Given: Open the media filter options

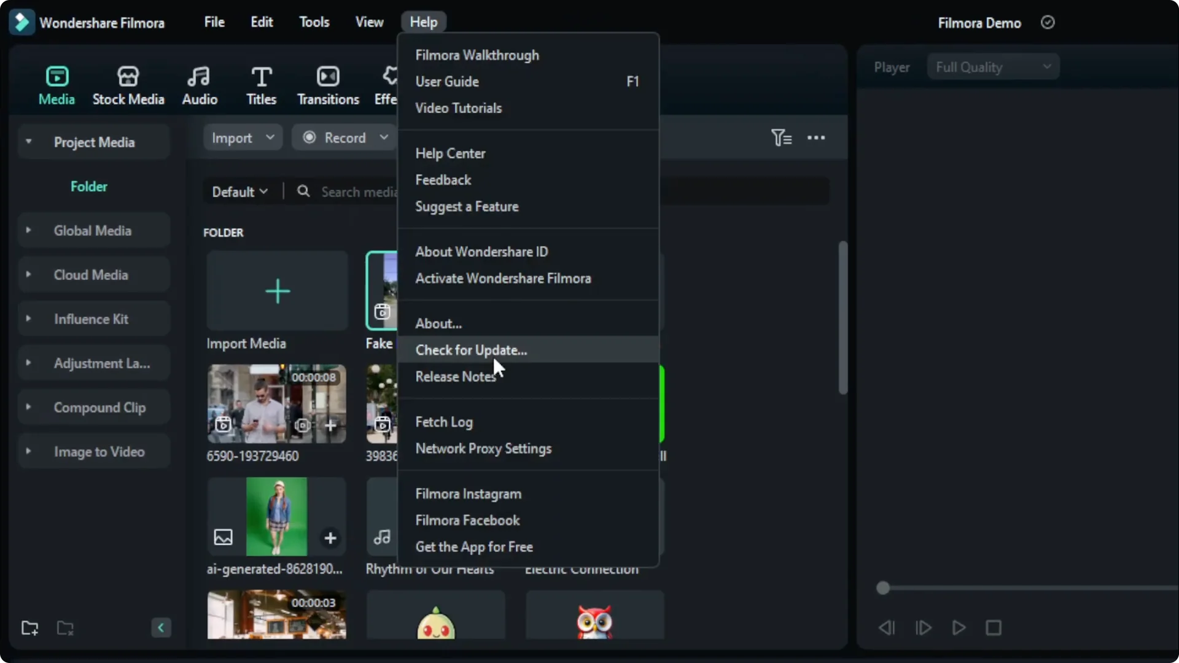Looking at the screenshot, I should click(780, 137).
